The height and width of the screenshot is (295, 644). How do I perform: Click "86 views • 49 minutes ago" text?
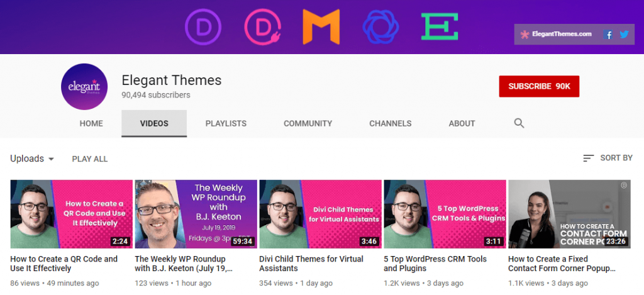55,283
